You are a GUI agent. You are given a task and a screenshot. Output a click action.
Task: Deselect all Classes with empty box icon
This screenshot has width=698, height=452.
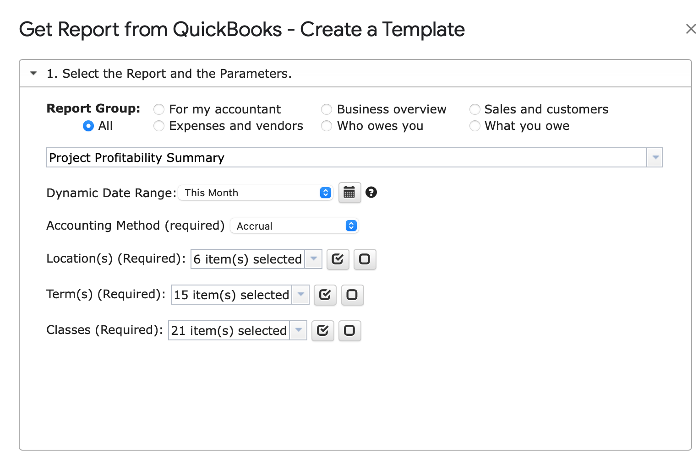point(349,331)
